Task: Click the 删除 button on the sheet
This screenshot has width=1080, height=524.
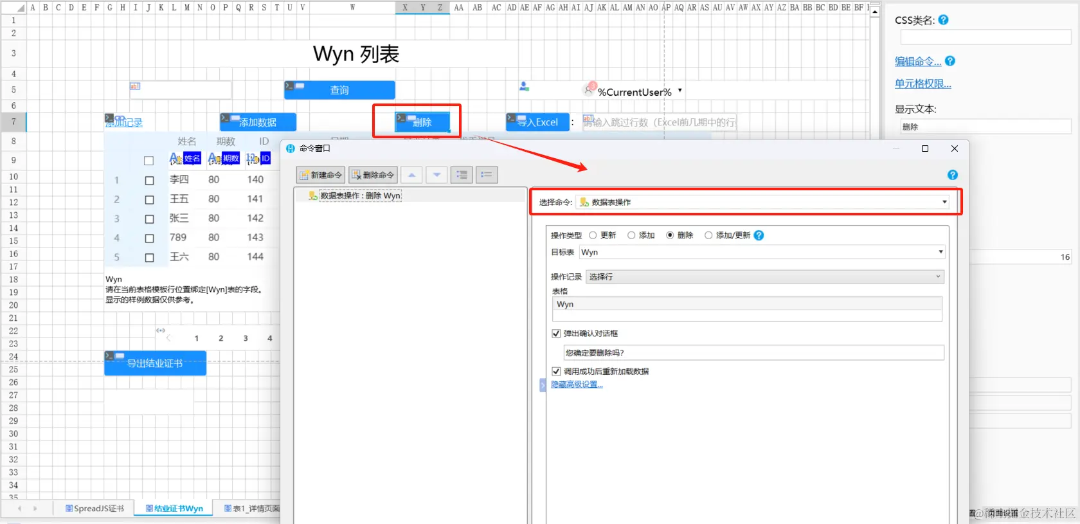Action: tap(422, 122)
